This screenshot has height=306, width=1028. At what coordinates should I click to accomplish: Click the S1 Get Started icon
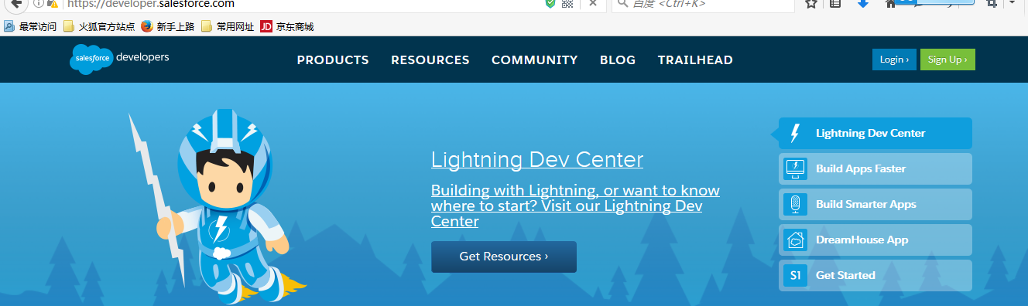click(795, 275)
